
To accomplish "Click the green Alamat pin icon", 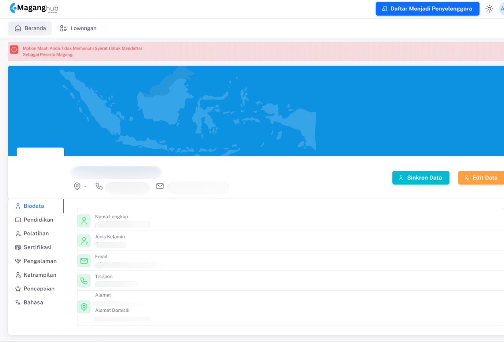I will point(84,307).
